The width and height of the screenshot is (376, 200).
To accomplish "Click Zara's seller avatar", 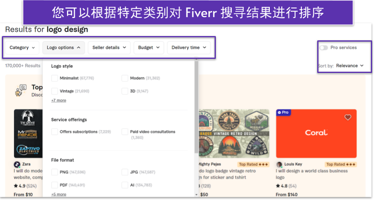I will point(17,165).
